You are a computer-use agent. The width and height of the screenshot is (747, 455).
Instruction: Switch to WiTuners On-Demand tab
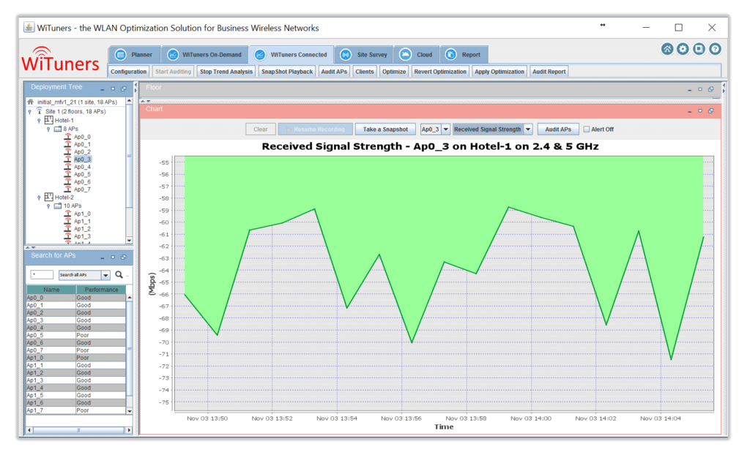[204, 55]
